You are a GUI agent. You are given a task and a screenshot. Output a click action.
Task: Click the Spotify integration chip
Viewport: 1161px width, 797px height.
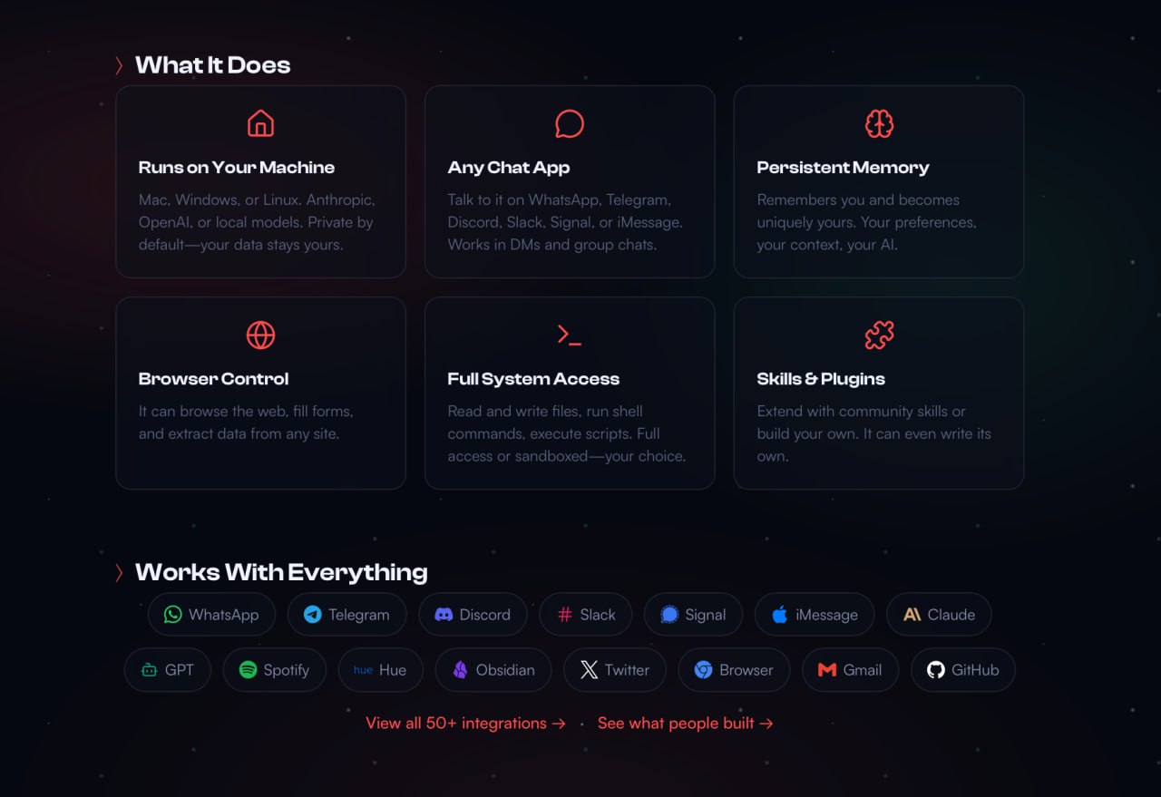[274, 670]
